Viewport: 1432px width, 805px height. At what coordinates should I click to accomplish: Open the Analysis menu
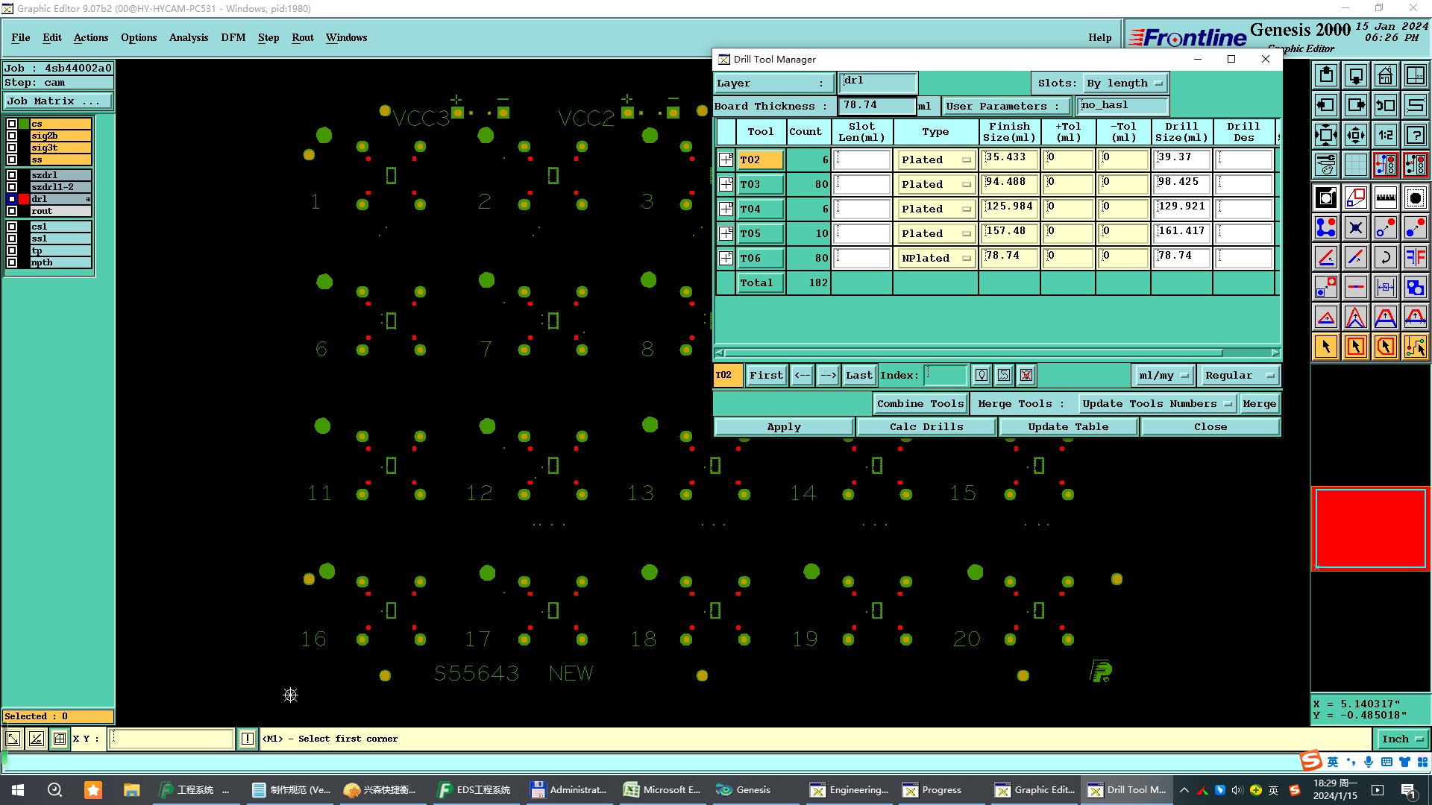tap(189, 37)
